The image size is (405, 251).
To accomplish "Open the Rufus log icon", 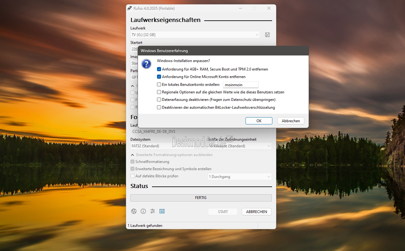I will (162, 211).
